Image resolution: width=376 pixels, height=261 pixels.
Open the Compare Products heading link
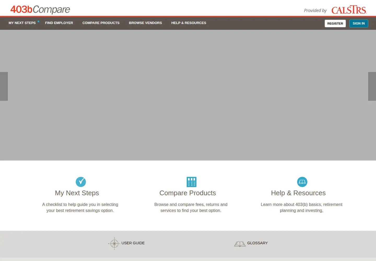coord(188,193)
